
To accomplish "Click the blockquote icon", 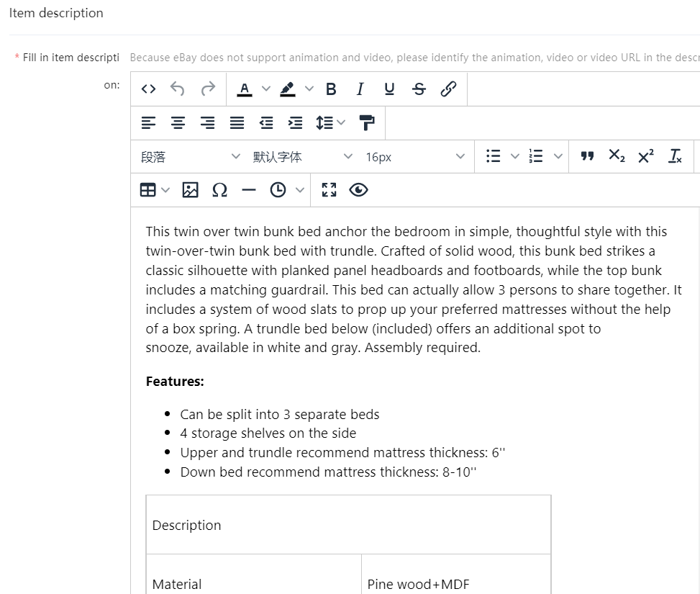I will pyautogui.click(x=587, y=156).
